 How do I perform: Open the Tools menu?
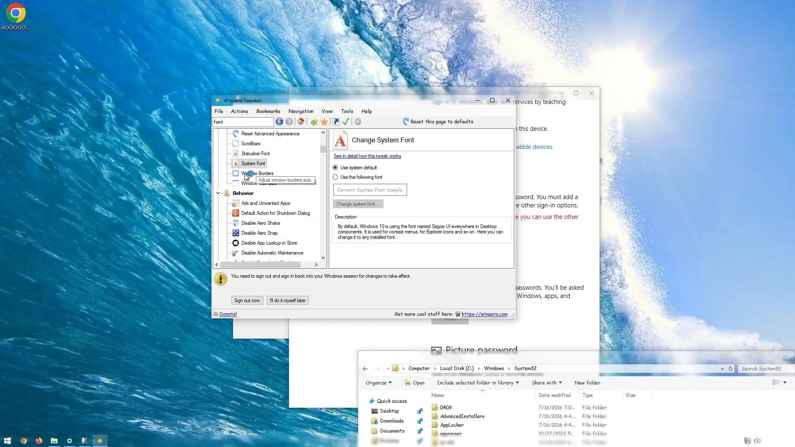(x=347, y=111)
